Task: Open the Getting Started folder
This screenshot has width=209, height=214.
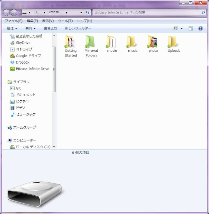Action: tap(71, 46)
